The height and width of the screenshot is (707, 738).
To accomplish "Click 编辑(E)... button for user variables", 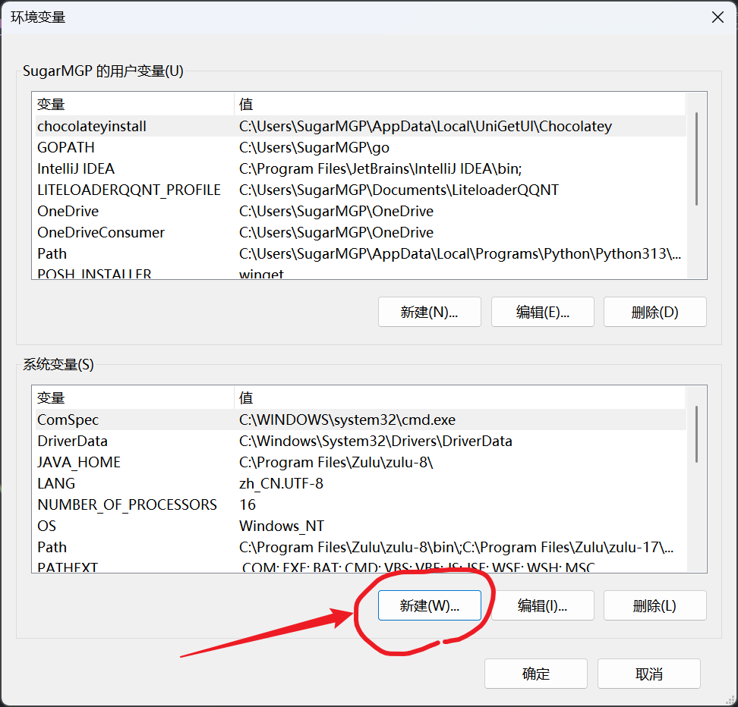I will tap(542, 312).
